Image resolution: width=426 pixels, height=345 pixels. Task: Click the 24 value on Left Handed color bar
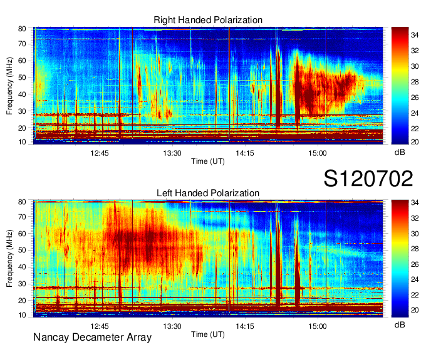click(x=415, y=279)
